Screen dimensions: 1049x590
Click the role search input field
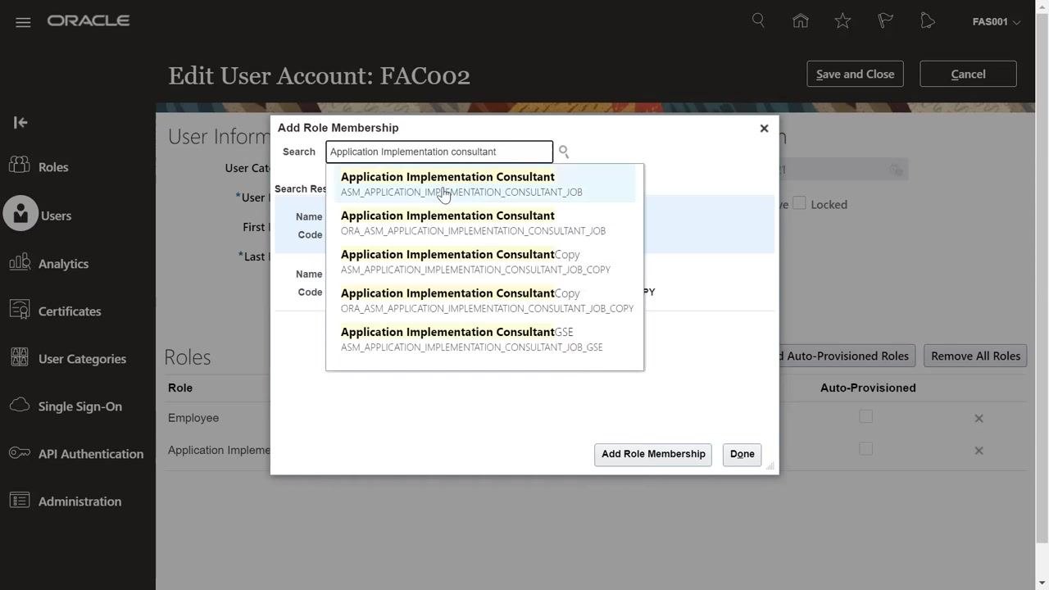439,152
